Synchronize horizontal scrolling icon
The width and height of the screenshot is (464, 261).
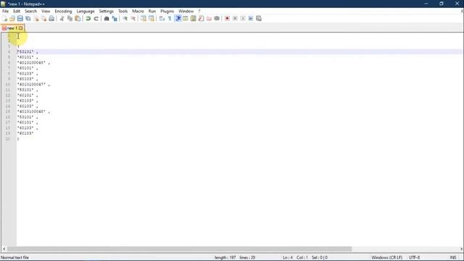[152, 19]
